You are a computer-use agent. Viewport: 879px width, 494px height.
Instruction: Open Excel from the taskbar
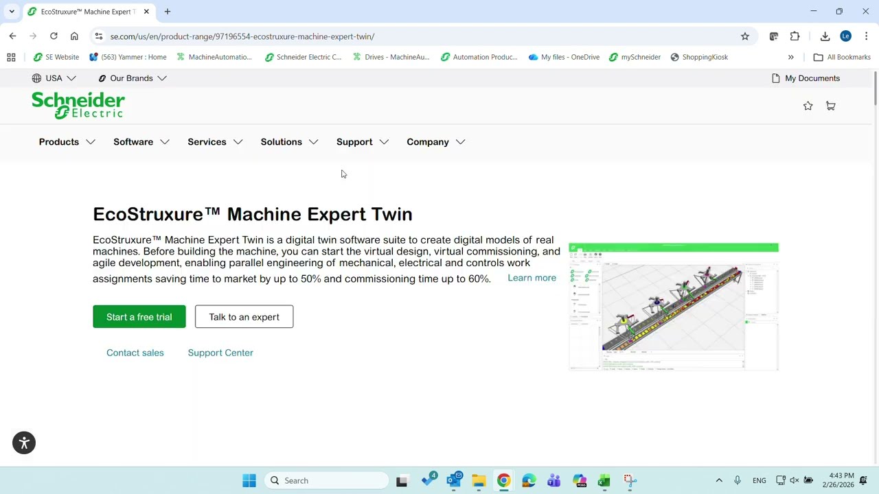point(604,480)
